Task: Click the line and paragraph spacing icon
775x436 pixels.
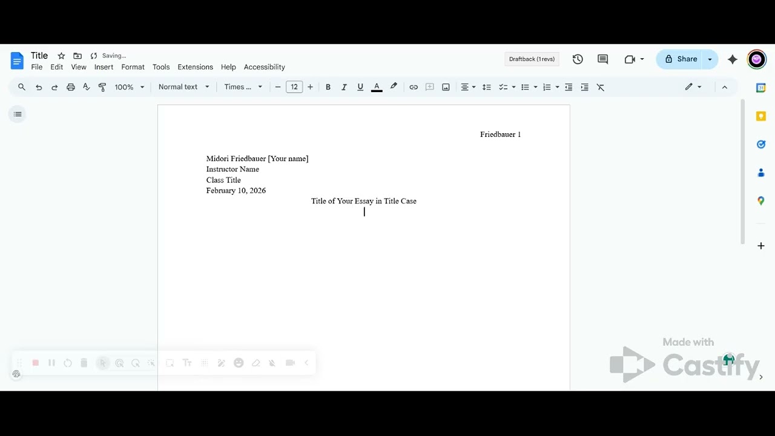Action: click(x=486, y=87)
